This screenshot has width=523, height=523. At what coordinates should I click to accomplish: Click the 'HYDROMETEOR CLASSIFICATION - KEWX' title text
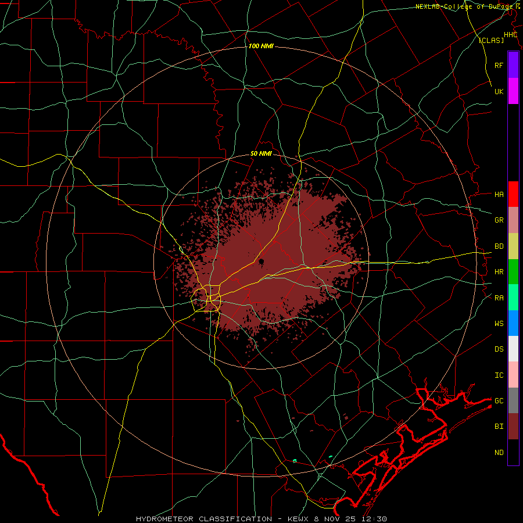223,519
